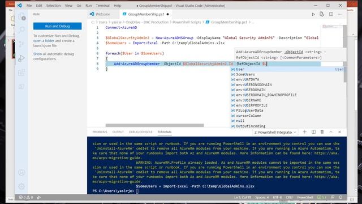Select env:USERDOMAIN_ROAMINGPROFILE suggestion

[287, 95]
